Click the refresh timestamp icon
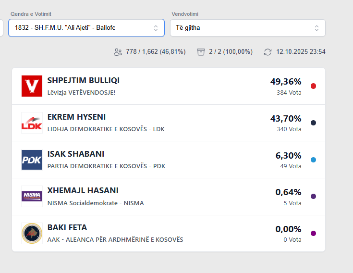This screenshot has width=353, height=273. (268, 52)
